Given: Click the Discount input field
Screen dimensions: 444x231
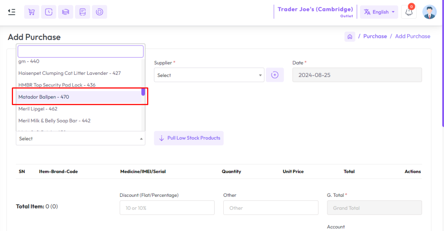Looking at the screenshot, I should tap(167, 208).
